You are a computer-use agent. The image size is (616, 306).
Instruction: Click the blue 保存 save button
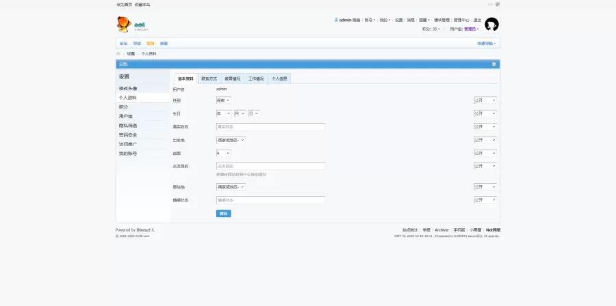point(224,214)
